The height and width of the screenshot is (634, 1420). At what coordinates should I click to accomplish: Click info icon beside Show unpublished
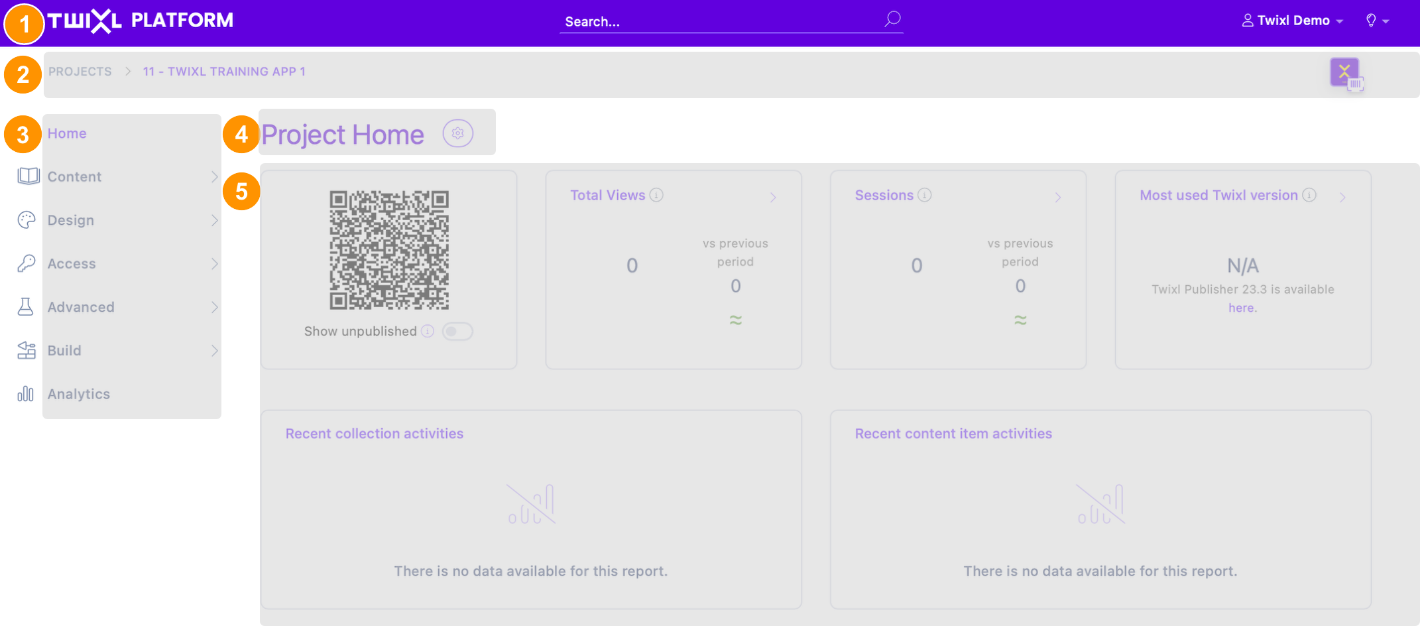pyautogui.click(x=428, y=331)
